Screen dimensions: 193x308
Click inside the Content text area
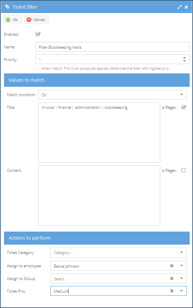99,196
